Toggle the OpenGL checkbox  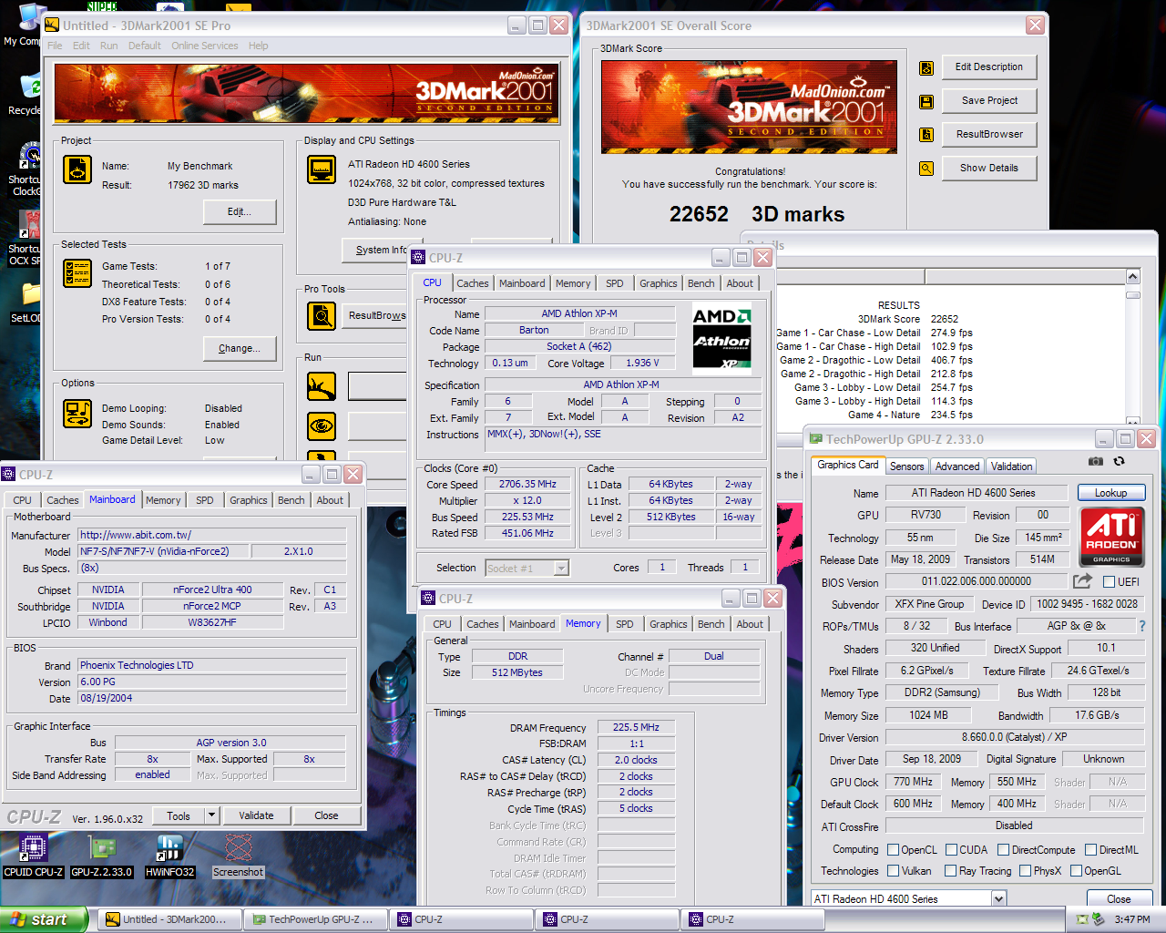point(1076,871)
